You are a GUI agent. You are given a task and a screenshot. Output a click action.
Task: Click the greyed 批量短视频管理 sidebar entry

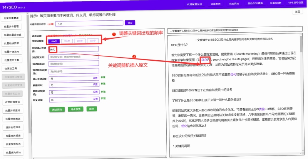coord(13,85)
